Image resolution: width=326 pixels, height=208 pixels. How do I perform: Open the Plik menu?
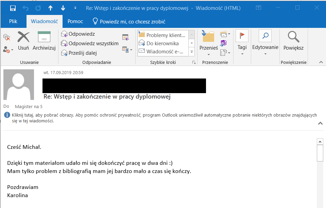point(13,21)
